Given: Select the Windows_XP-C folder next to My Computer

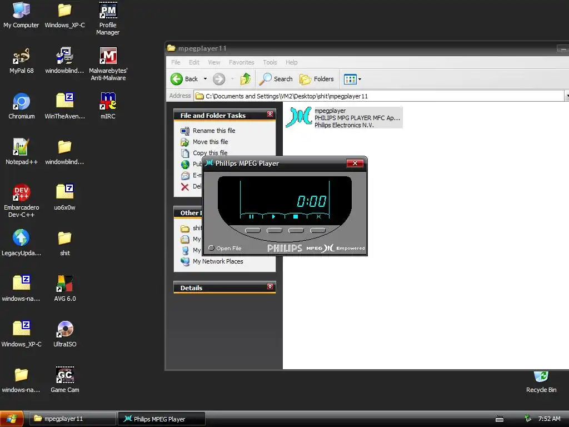Looking at the screenshot, I should point(64,15).
